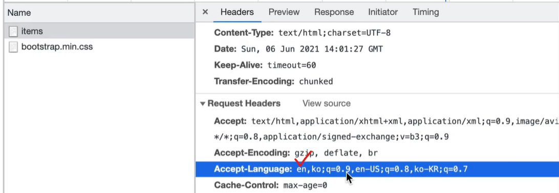Close the request details panel

pyautogui.click(x=205, y=12)
